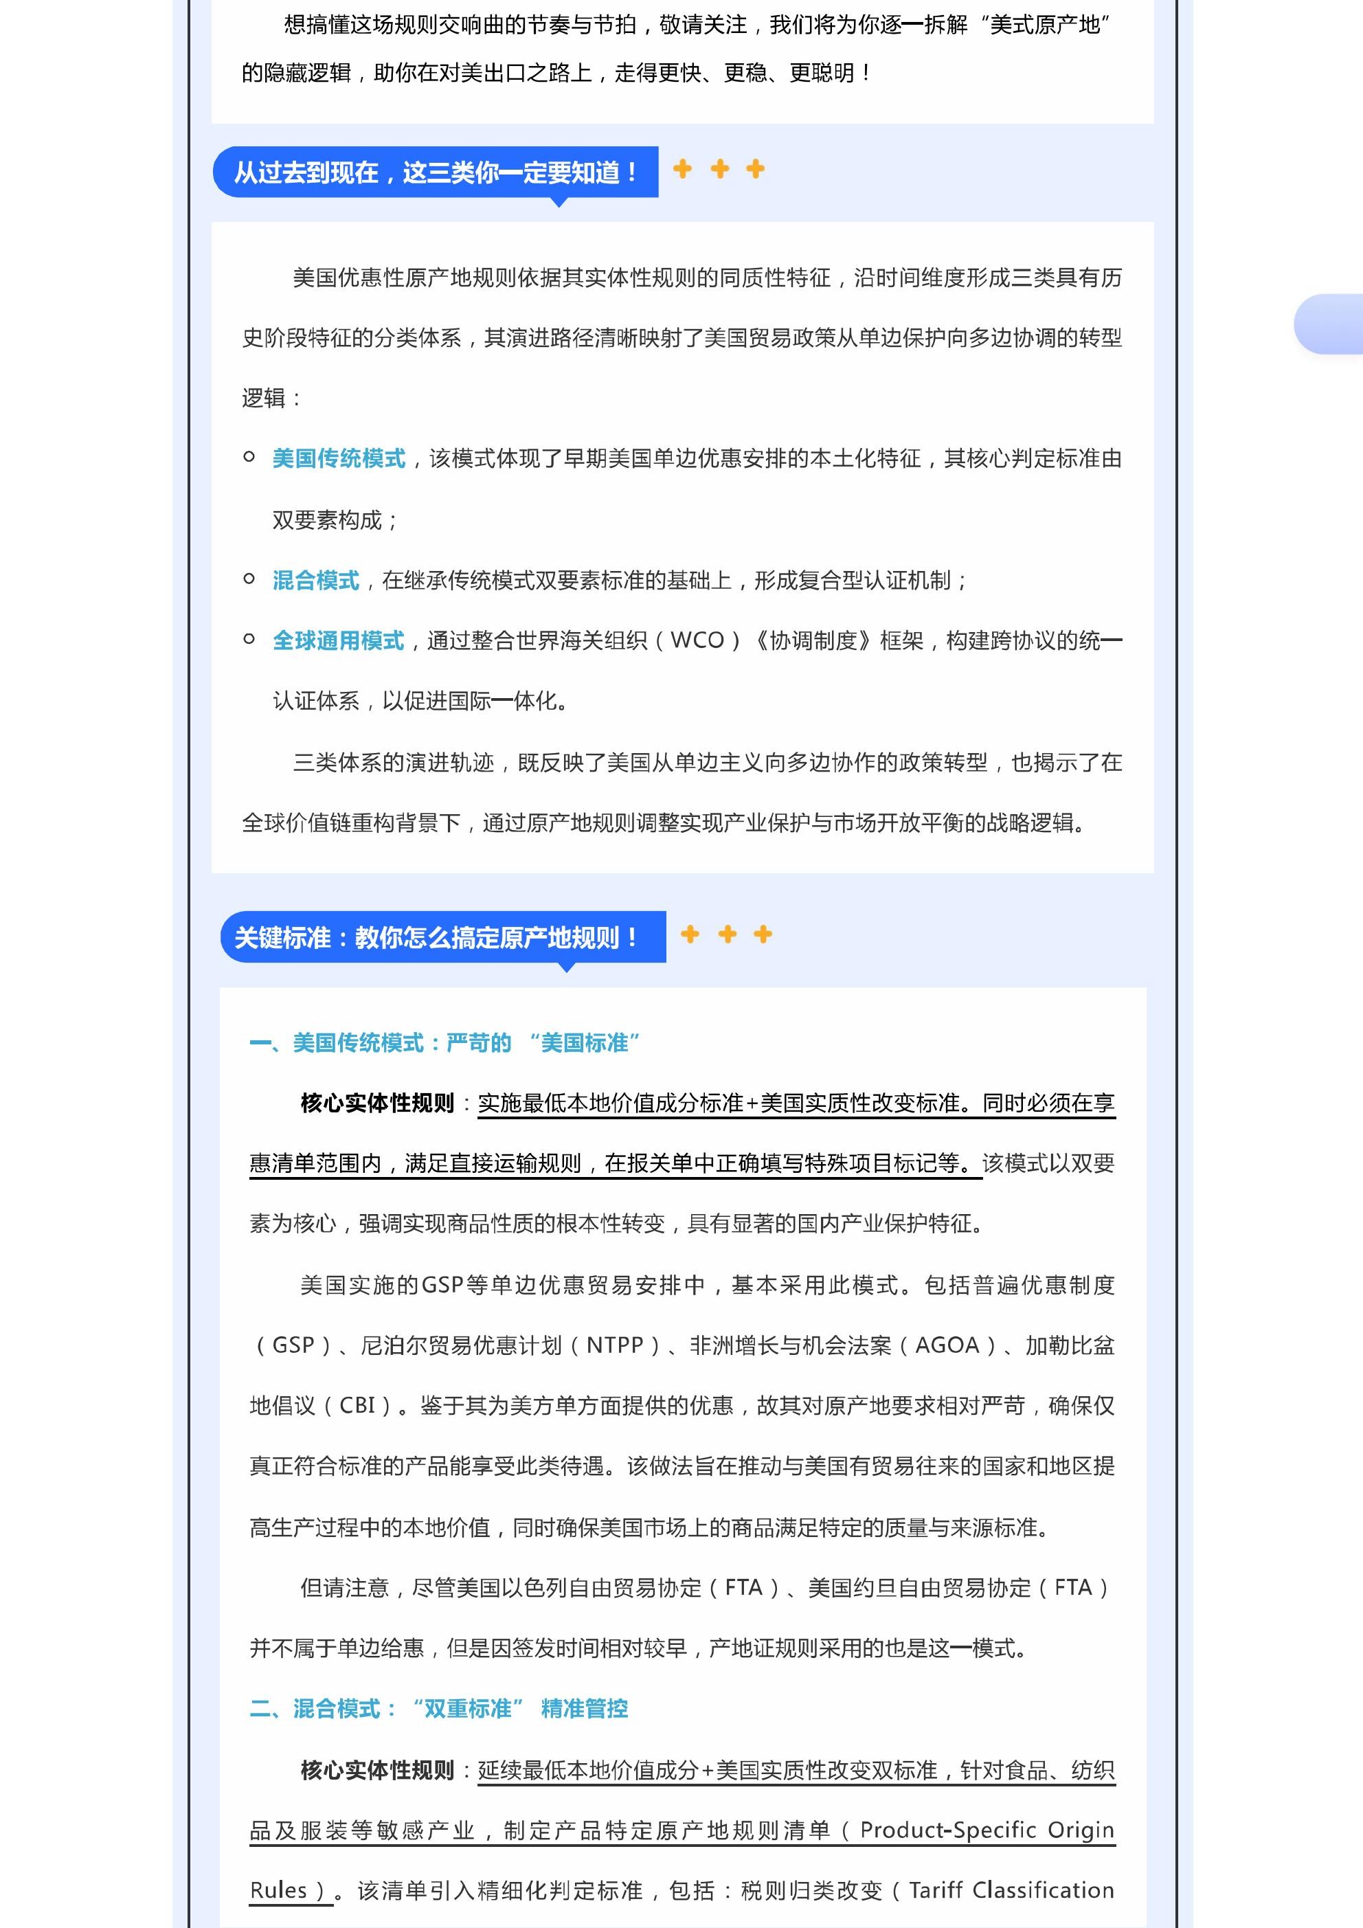Select the circular bullet before "全球通用模式"
This screenshot has height=1928, width=1363.
click(248, 638)
